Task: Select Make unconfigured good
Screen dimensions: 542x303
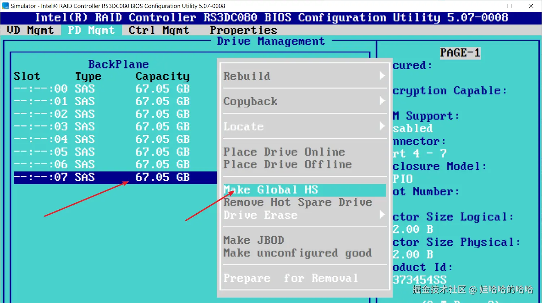Action: pyautogui.click(x=298, y=253)
